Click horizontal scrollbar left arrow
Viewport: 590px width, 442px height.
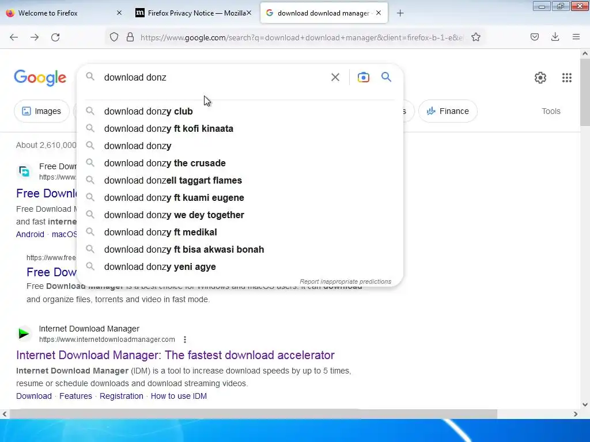coord(5,414)
